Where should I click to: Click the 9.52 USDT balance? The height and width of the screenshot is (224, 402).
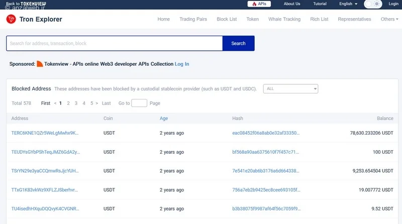click(382, 208)
